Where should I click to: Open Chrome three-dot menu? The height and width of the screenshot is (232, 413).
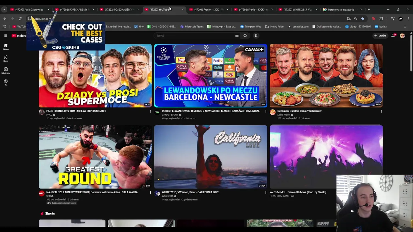408,19
